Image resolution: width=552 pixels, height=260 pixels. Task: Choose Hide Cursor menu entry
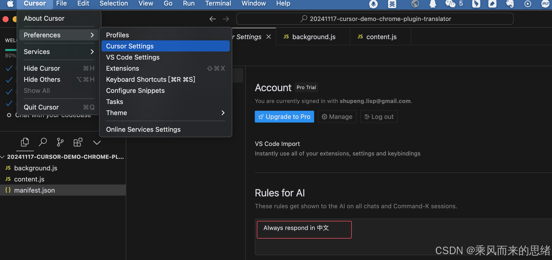tap(59, 68)
